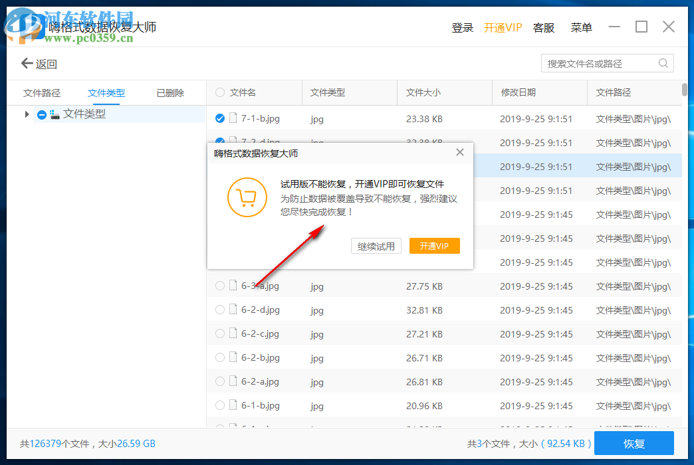Screen dimensions: 694x465
Task: Click the blue 恢复 recover button
Action: (x=634, y=443)
